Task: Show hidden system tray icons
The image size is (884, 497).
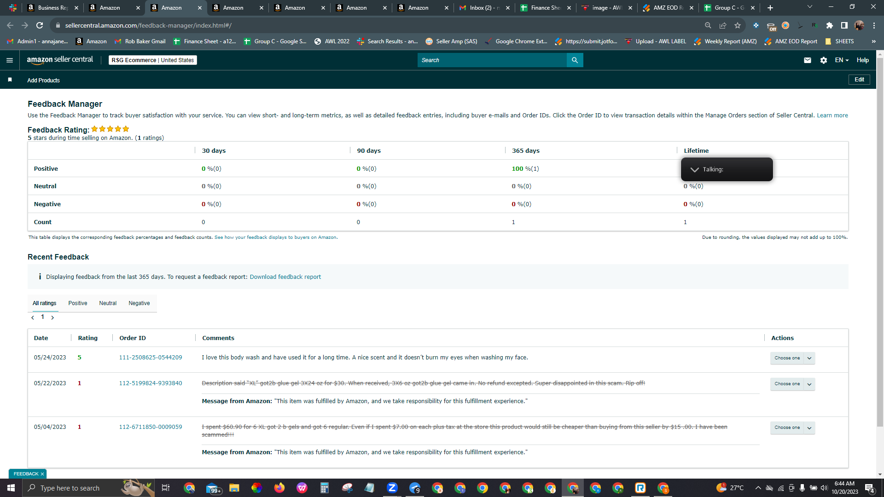Action: point(758,488)
